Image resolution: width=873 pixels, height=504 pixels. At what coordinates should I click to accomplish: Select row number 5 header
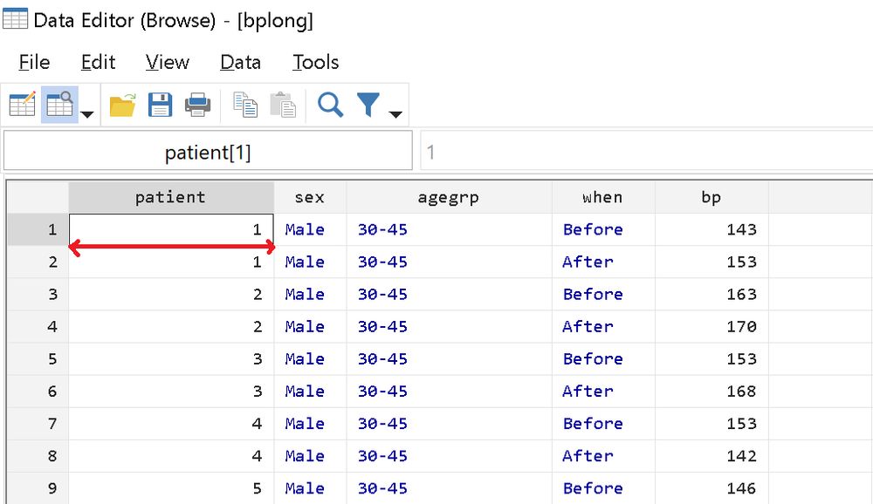[38, 358]
